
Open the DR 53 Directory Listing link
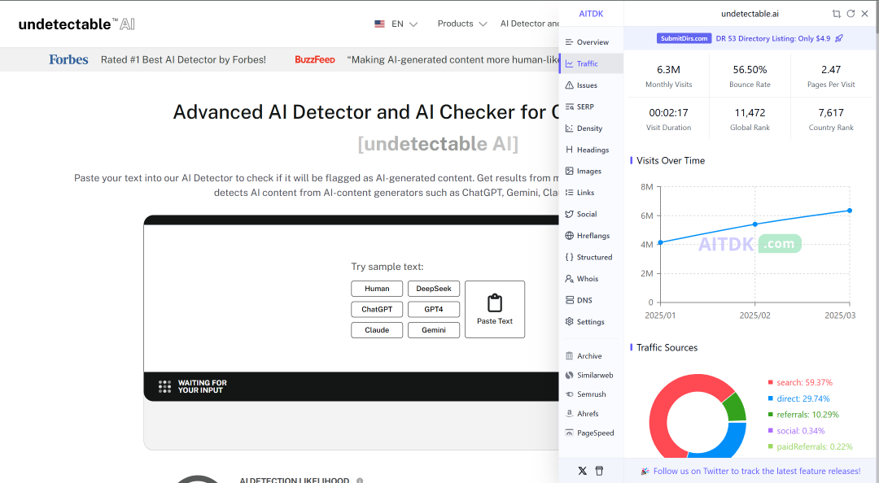click(x=773, y=38)
